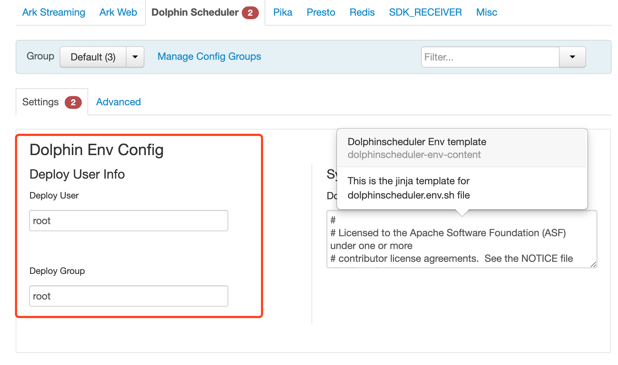Click the Default (3) group selector
Viewport: 618px width, 365px height.
(93, 57)
